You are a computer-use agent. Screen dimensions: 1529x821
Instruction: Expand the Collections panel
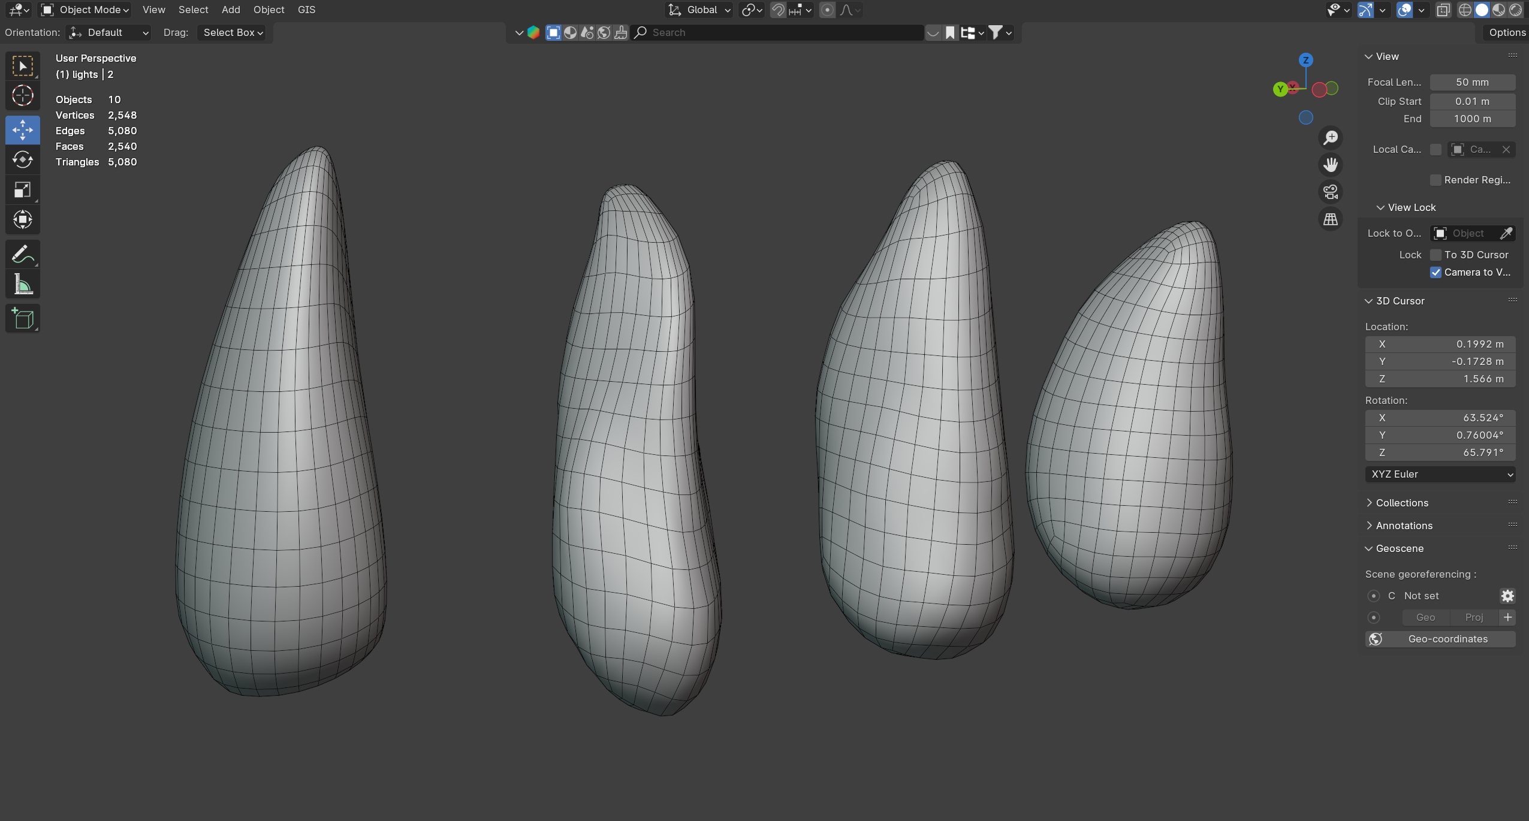click(1401, 503)
